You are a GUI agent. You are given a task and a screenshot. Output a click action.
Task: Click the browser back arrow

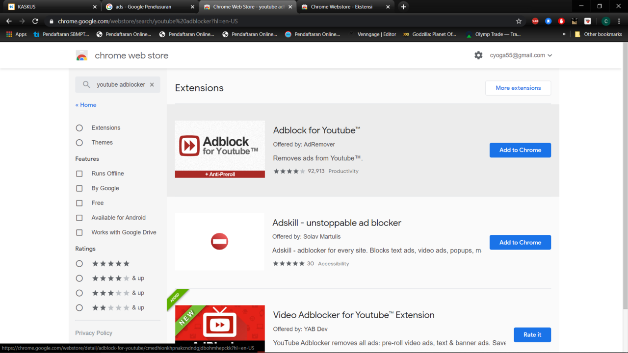tap(9, 21)
